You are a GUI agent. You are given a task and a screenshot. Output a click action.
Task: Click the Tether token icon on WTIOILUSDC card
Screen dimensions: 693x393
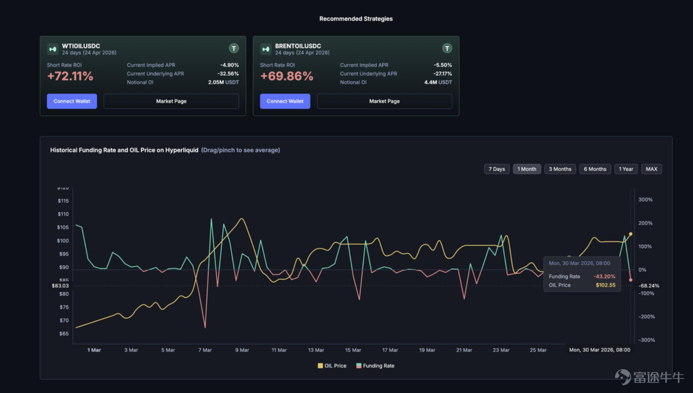pos(234,48)
